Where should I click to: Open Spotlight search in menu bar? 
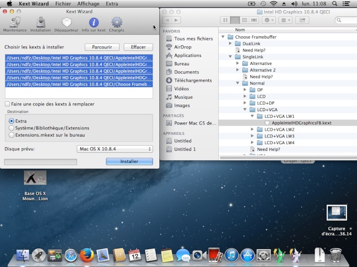[x=335, y=4]
